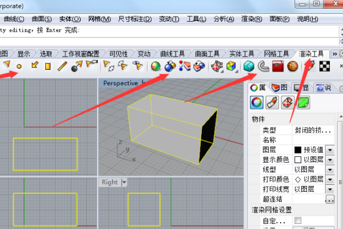
Task: Click the blue rendered sphere icon
Action: point(170,66)
